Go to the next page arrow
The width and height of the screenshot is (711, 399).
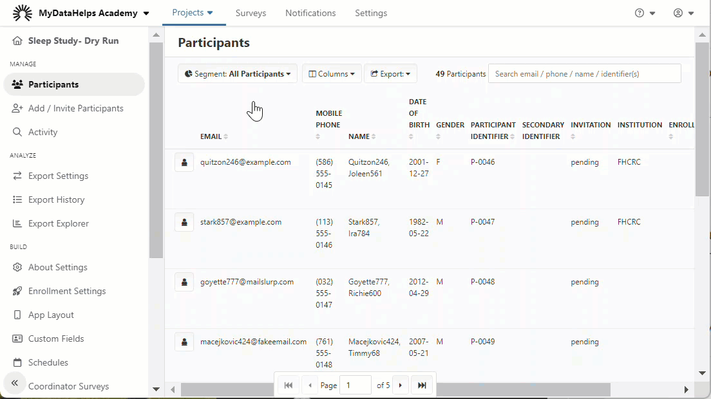401,385
